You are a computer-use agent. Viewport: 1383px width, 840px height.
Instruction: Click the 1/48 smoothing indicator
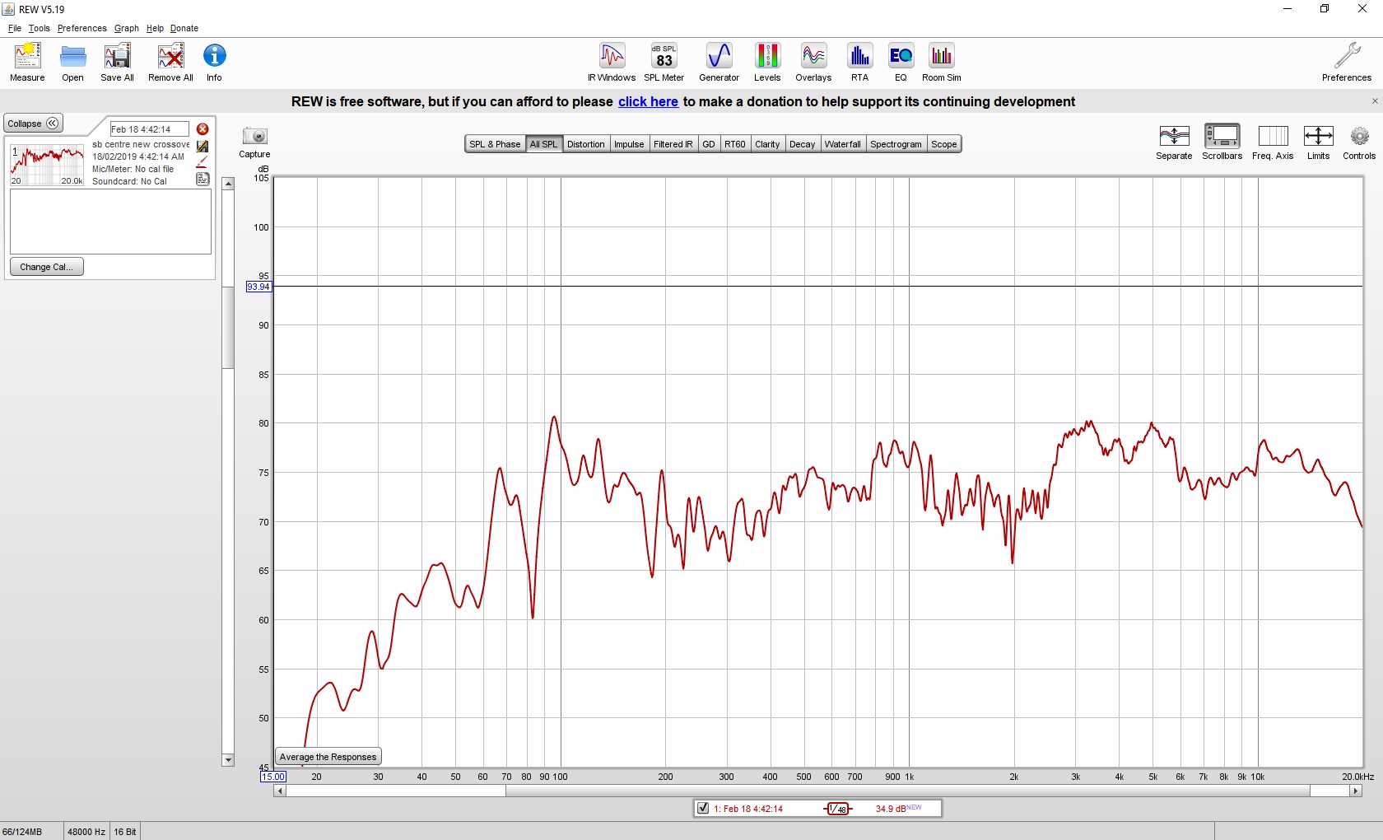coord(838,809)
